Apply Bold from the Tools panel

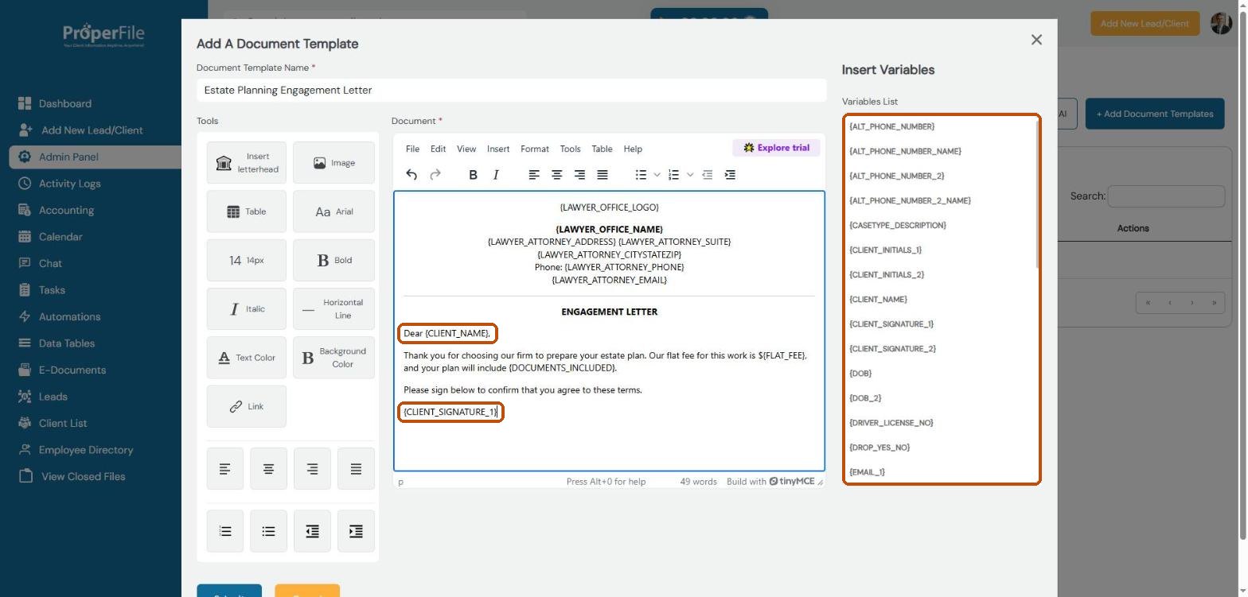click(333, 260)
